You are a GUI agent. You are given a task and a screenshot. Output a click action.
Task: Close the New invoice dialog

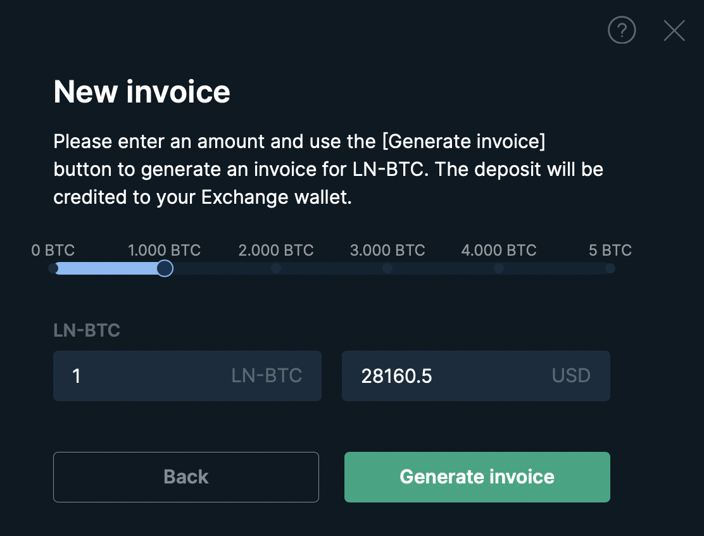[674, 30]
